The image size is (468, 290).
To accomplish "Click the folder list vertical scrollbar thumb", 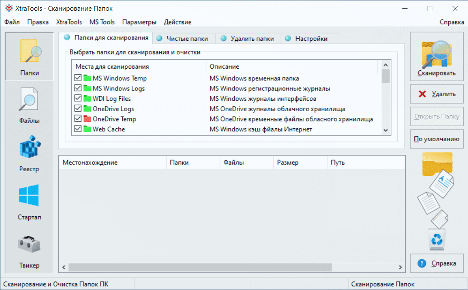I will coord(386,76).
